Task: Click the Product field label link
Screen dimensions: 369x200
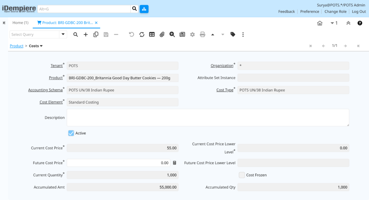Action: pyautogui.click(x=56, y=77)
